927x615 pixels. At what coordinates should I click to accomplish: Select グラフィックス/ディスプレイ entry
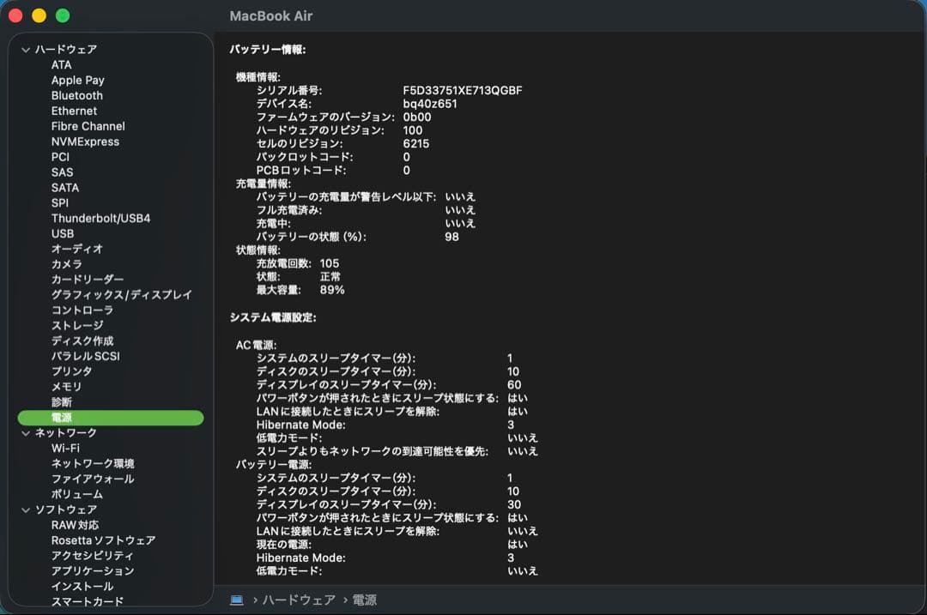121,295
